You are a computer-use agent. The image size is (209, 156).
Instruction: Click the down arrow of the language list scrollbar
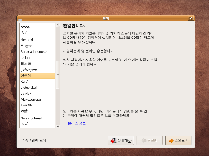pos(58,126)
